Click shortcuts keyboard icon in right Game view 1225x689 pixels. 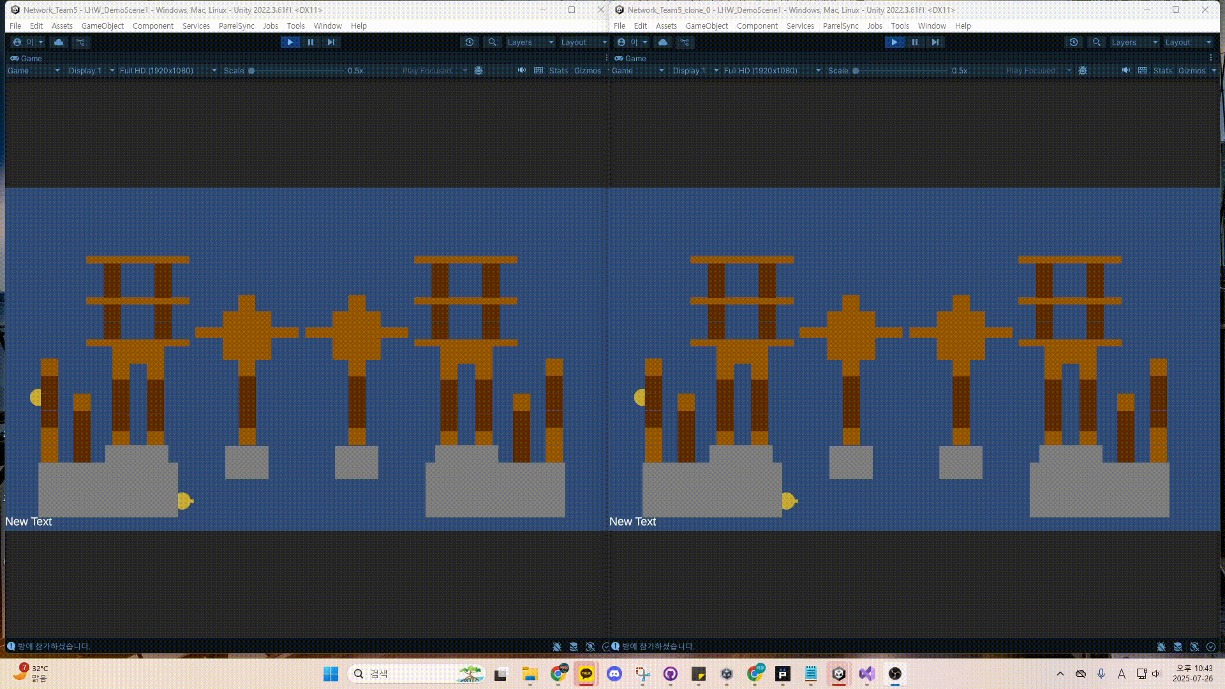[1143, 70]
